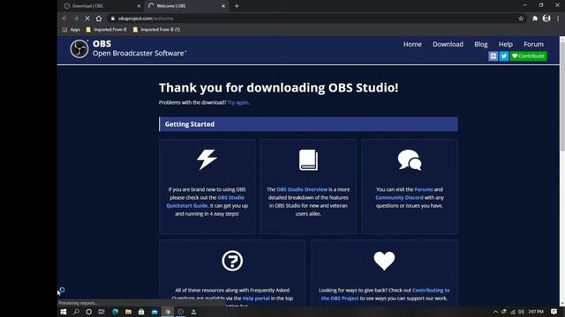Click the page vertical scrollbar thumb

pyautogui.click(x=562, y=95)
